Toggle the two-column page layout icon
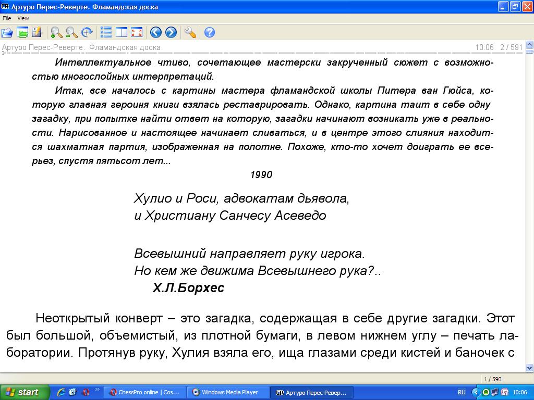 click(x=122, y=33)
